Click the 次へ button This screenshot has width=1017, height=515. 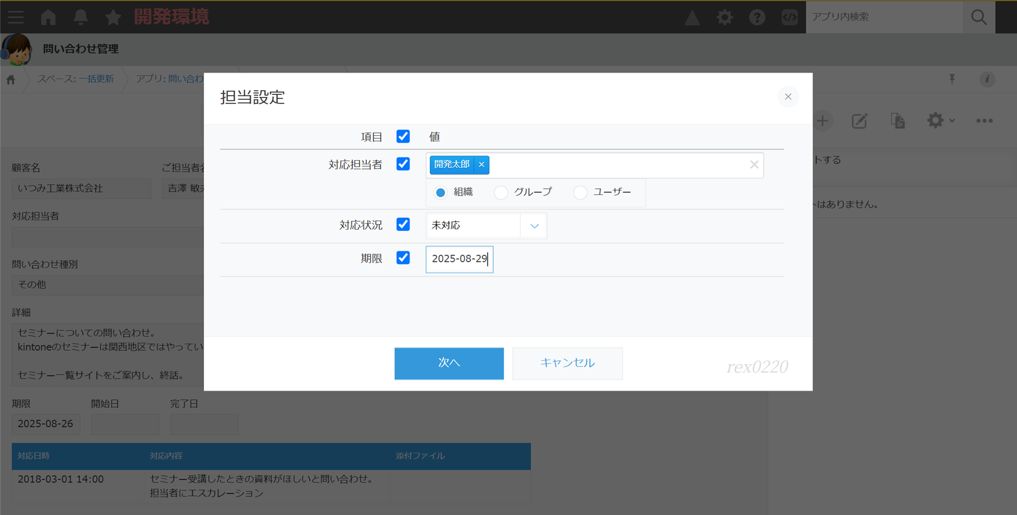449,363
